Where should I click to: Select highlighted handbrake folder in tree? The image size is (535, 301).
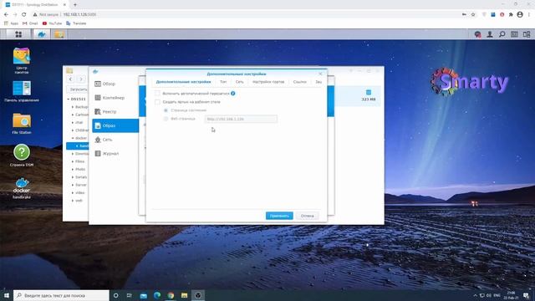pos(78,146)
